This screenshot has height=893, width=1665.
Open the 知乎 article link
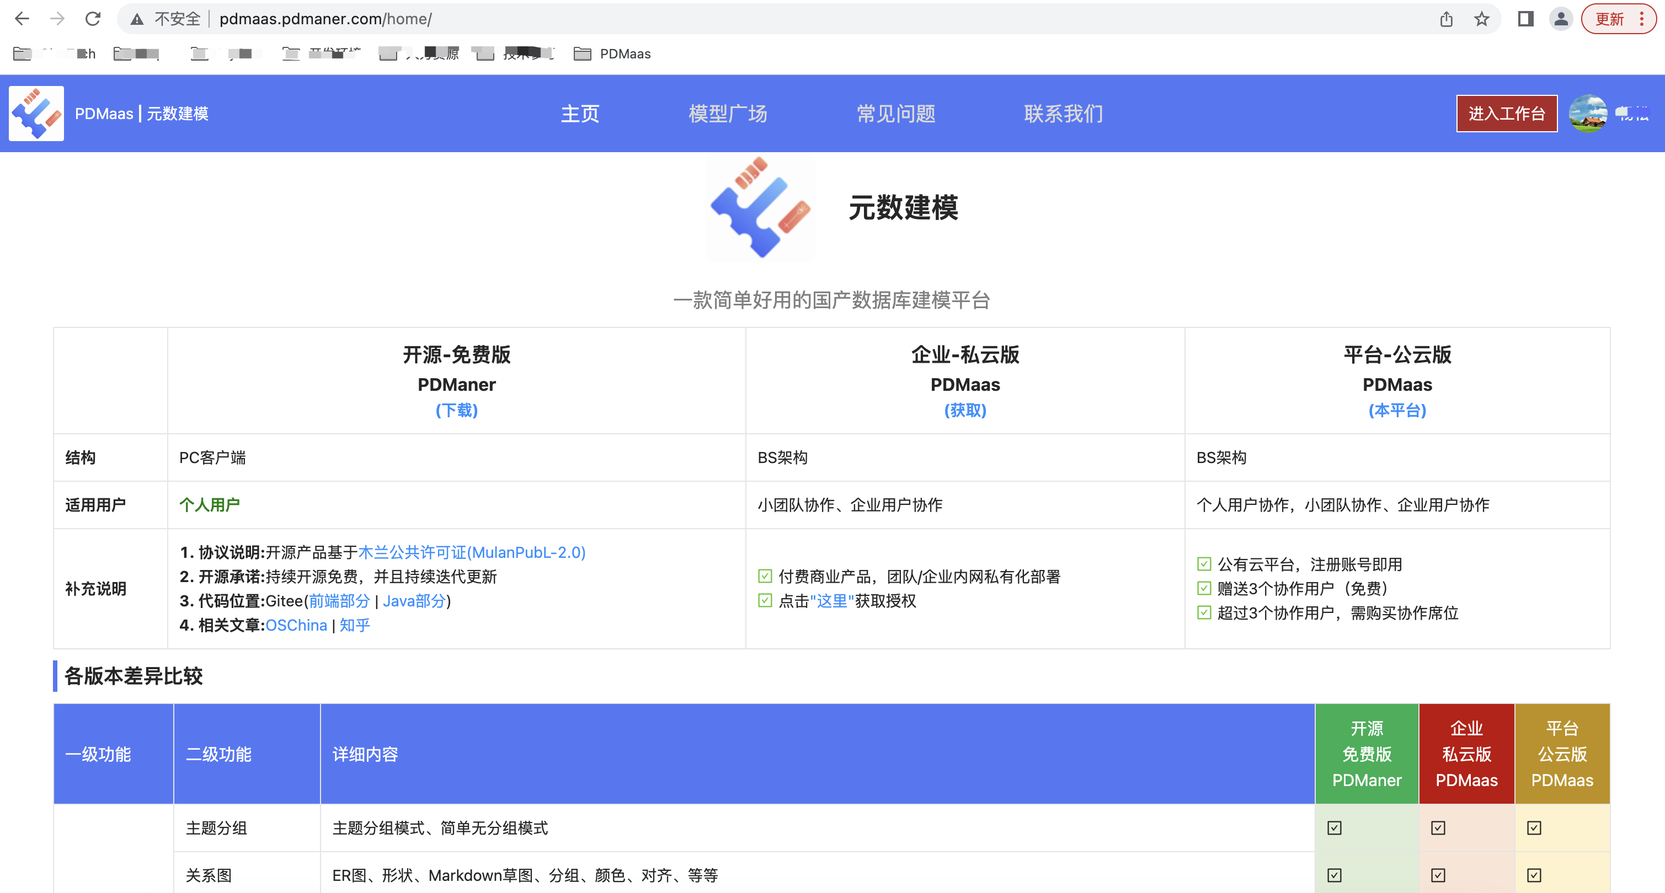point(355,625)
